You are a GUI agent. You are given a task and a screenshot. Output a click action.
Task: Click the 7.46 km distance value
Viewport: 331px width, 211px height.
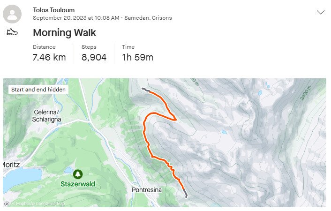click(49, 57)
